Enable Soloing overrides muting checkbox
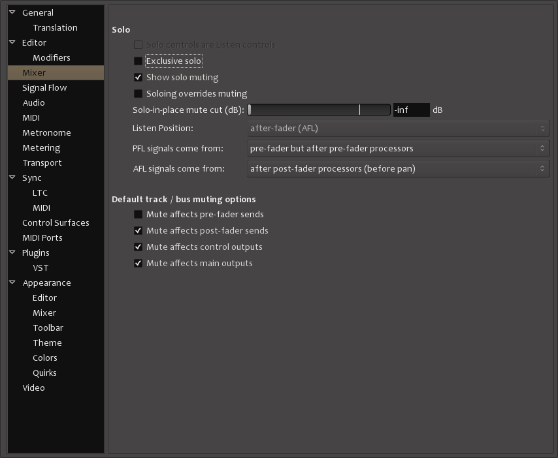This screenshot has height=458, width=558. [x=138, y=94]
